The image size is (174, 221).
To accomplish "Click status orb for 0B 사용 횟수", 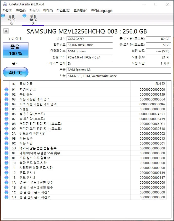I will click(6, 138).
